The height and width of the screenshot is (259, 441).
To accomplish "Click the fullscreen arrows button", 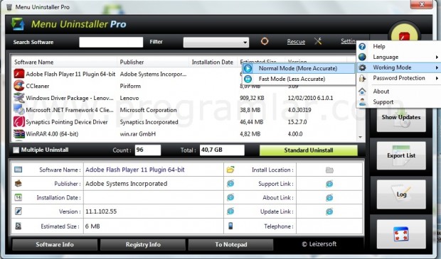I will point(401,234).
